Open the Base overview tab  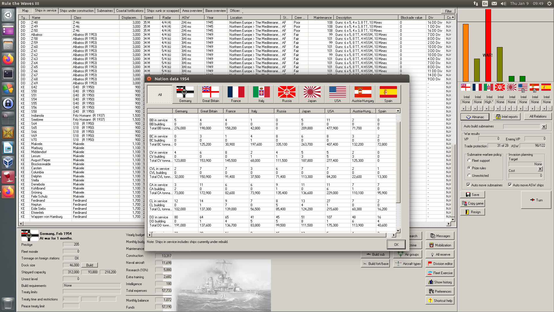pos(216,11)
